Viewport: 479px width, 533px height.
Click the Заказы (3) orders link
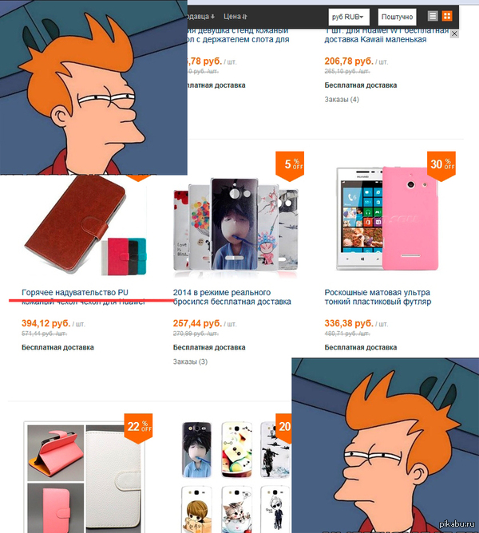190,361
